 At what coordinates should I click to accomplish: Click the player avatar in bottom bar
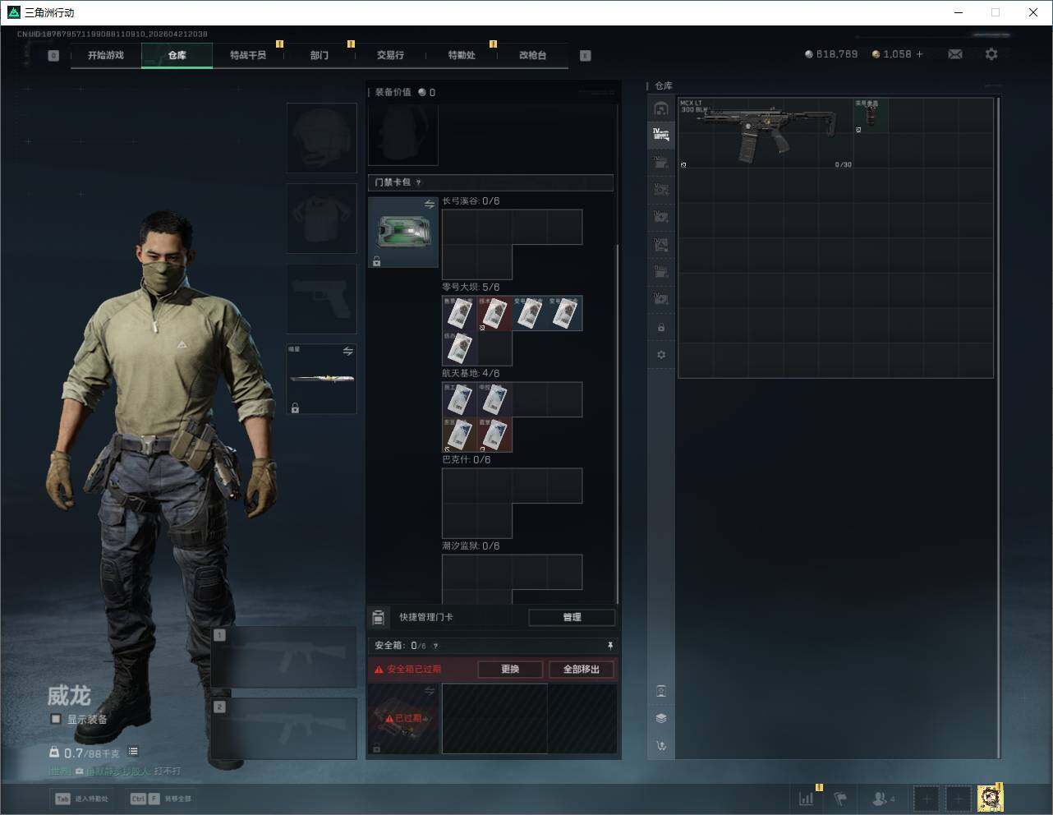point(991,798)
